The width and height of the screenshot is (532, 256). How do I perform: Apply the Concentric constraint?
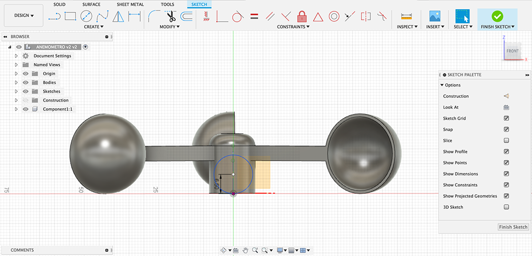334,16
